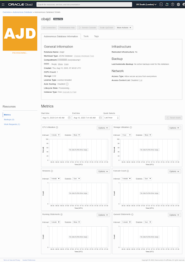The image size is (185, 262).
Task: Click Change Workload Type link
Action: point(84,56)
